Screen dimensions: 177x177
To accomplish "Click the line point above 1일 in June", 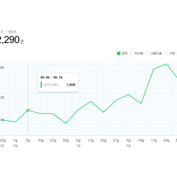I will 16,122.
